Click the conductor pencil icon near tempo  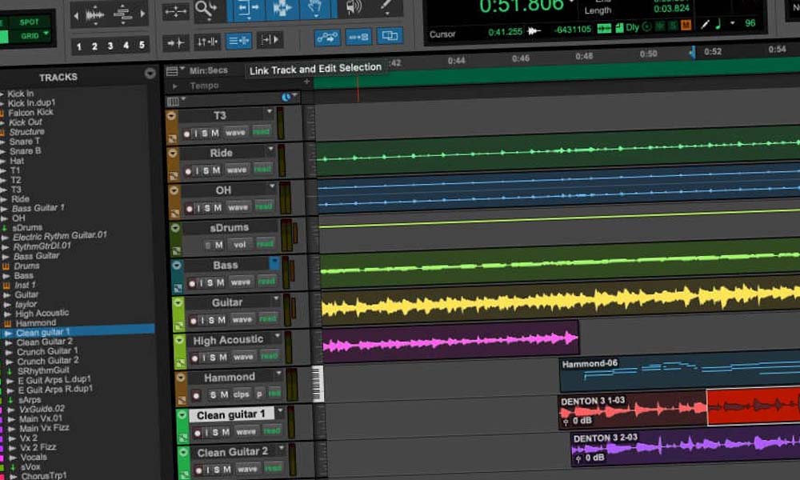[705, 24]
